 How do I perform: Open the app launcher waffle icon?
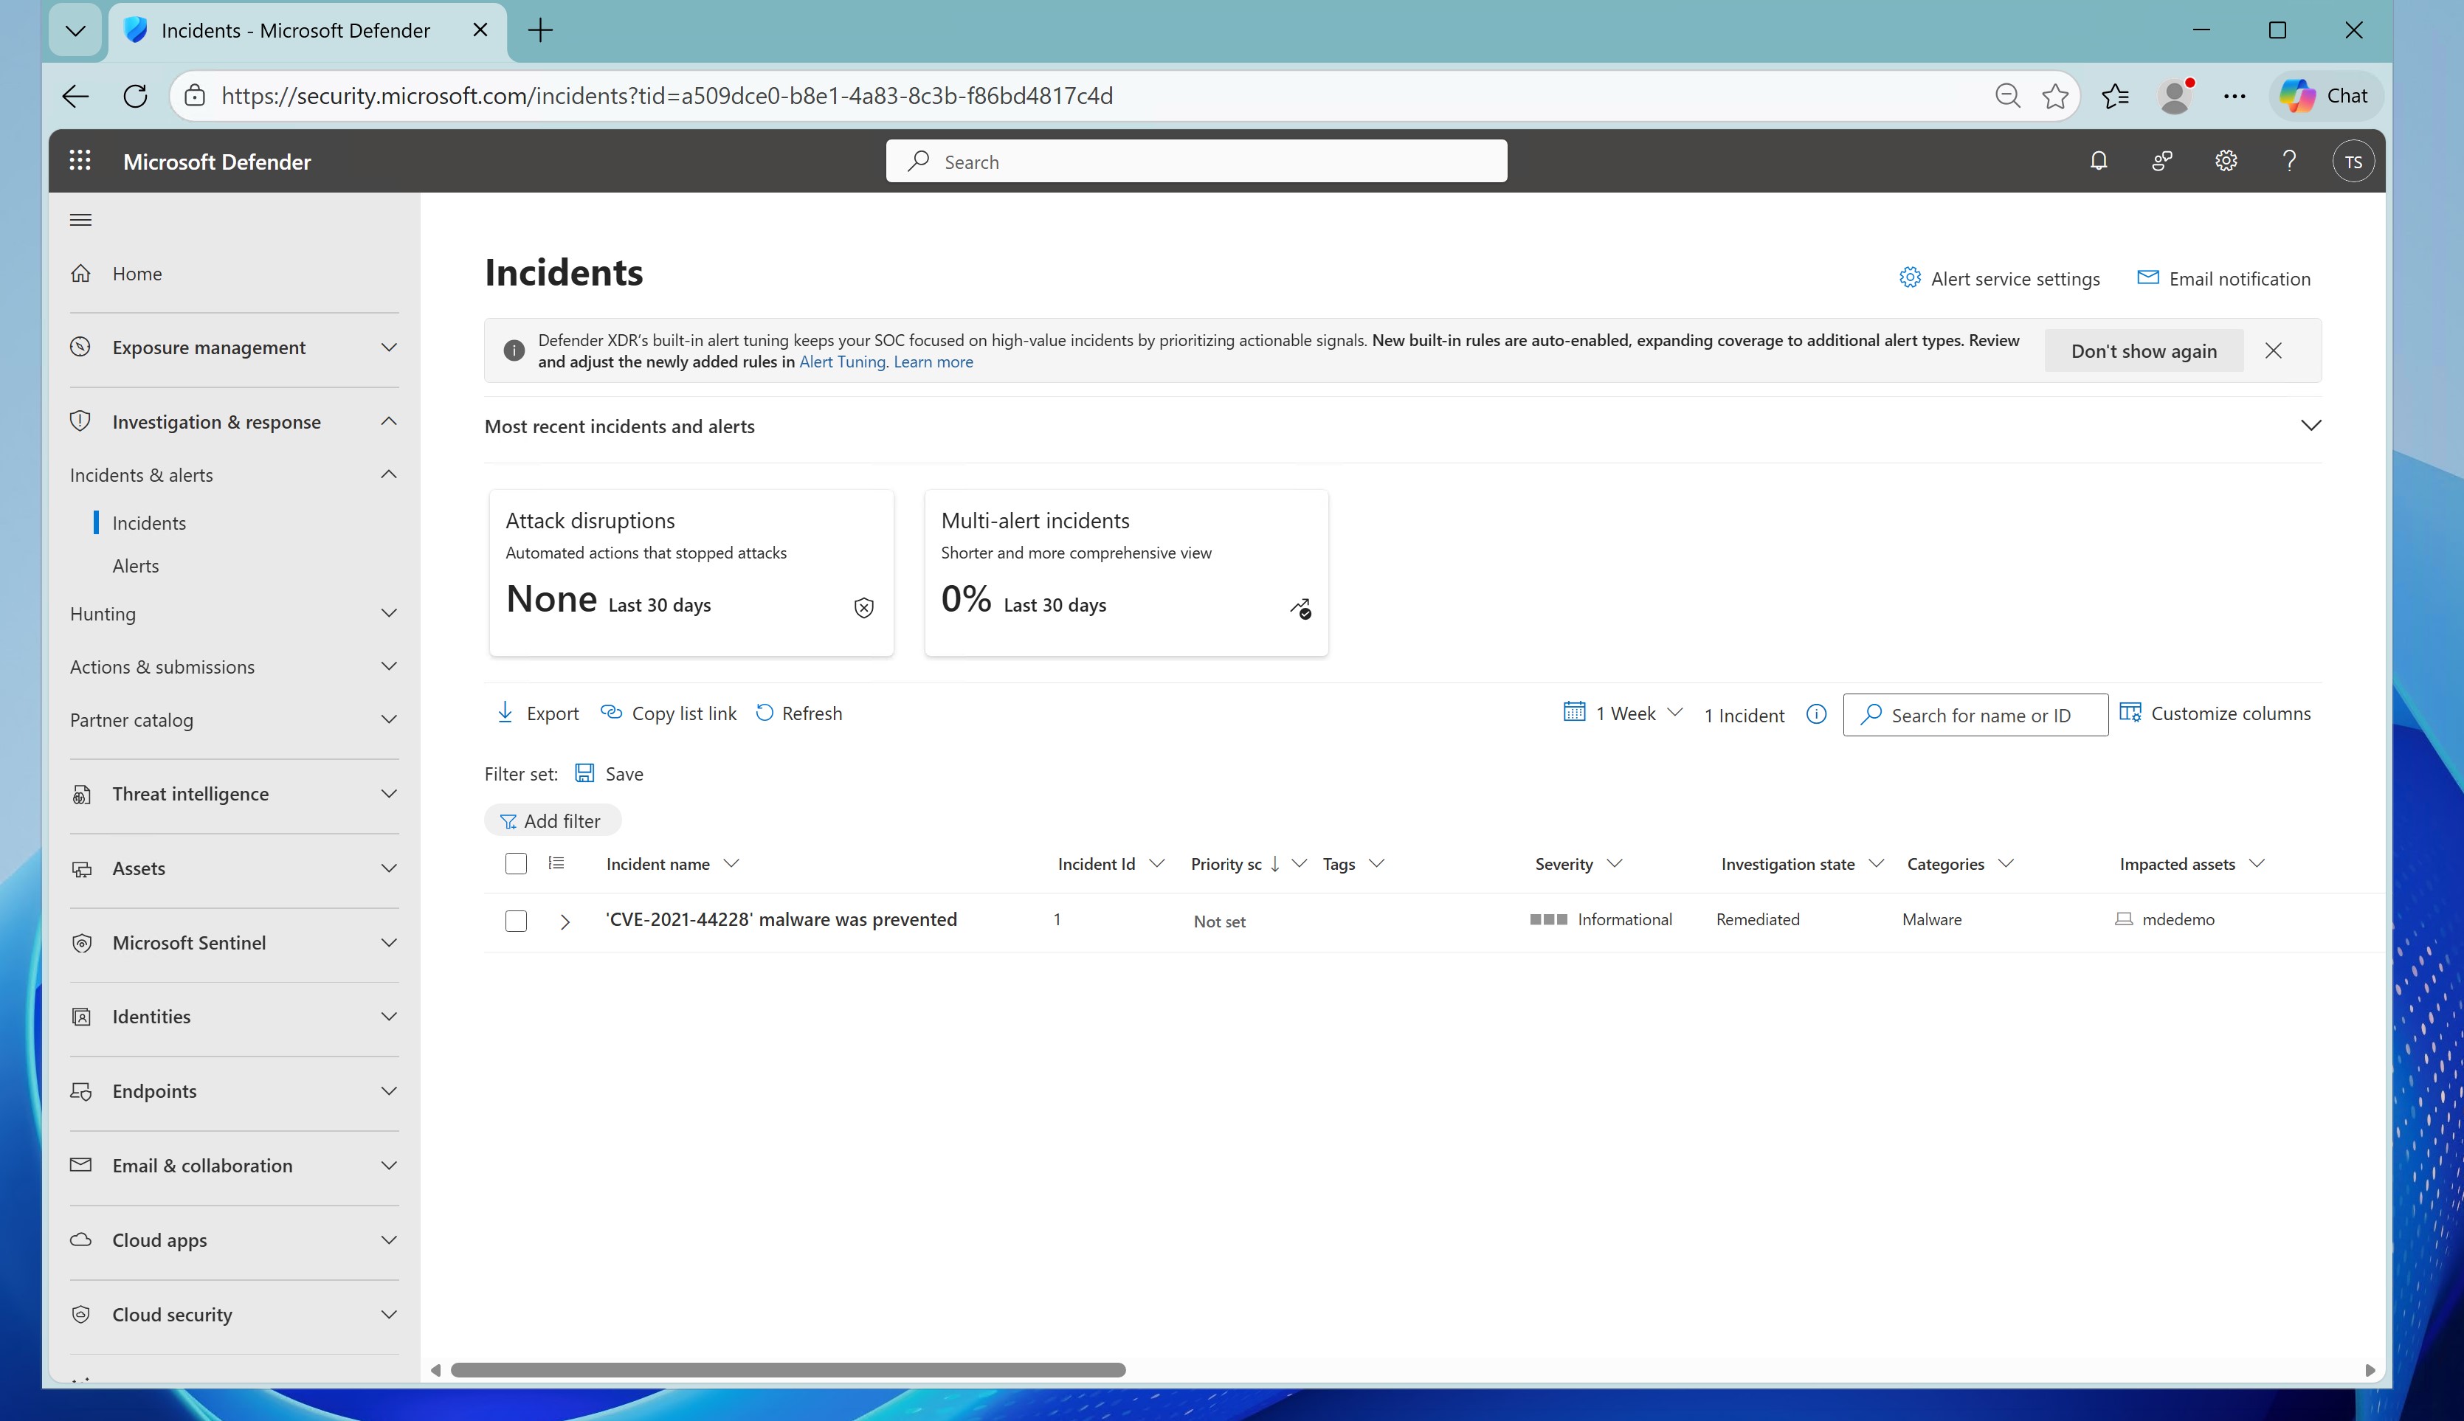click(80, 161)
